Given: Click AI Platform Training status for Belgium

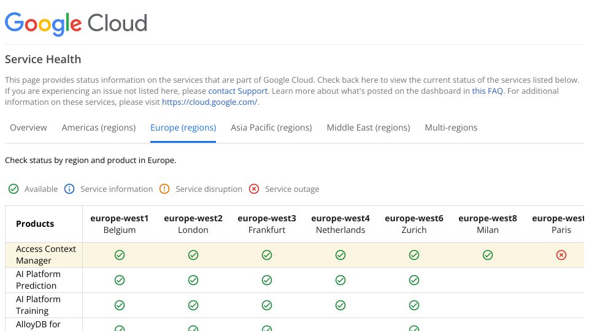Looking at the screenshot, I should (x=120, y=305).
